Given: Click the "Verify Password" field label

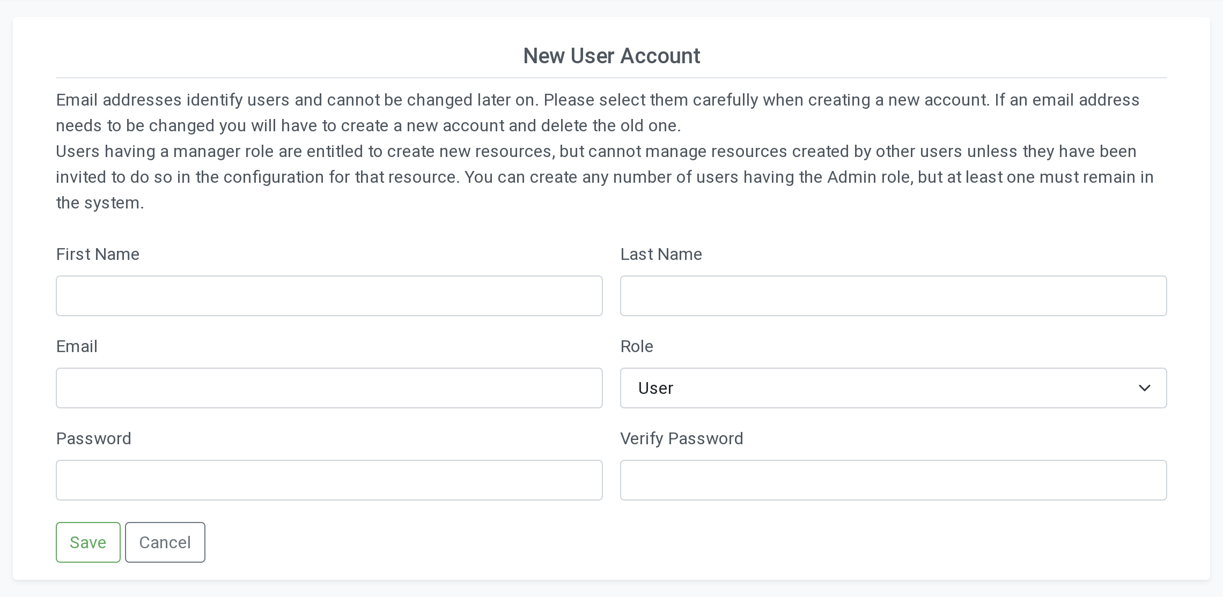Looking at the screenshot, I should tap(682, 438).
